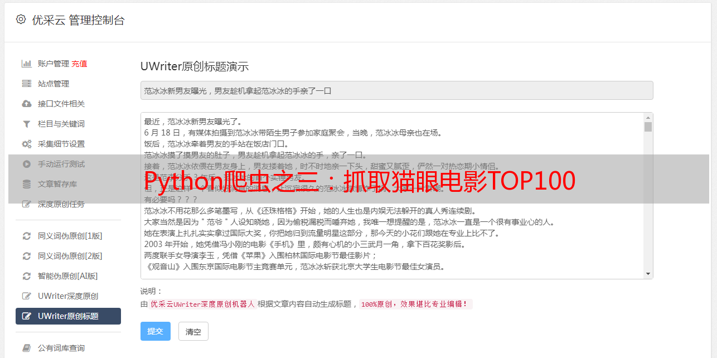The height and width of the screenshot is (358, 717).
Task: Click the edit icon for UWriter深度原创
Action: tap(26, 296)
